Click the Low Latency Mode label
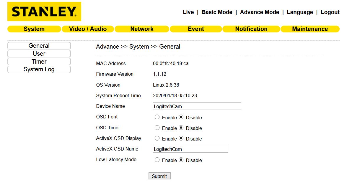 [116, 160]
